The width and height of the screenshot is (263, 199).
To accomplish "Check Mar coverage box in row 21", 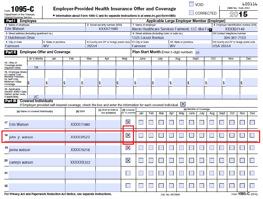I will 161,173.
